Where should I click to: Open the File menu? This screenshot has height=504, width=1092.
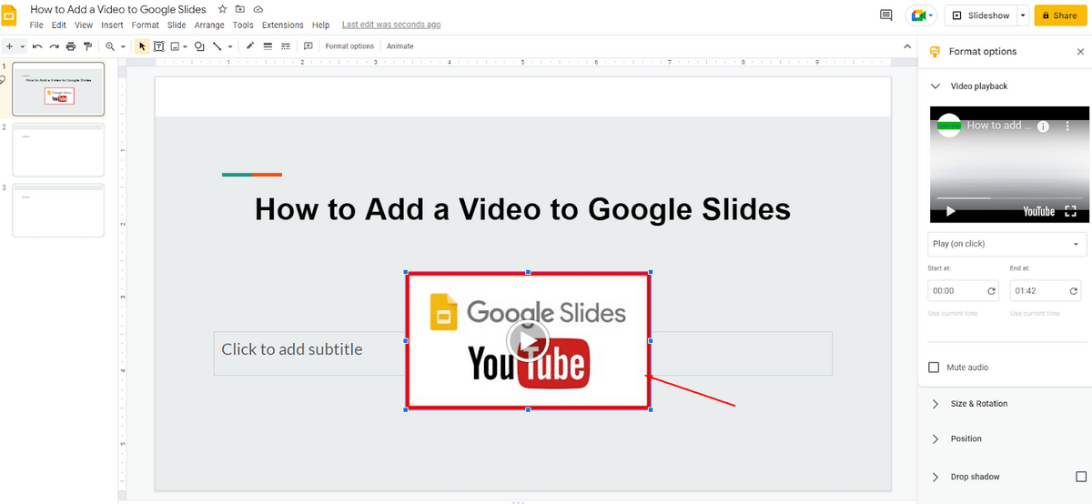click(x=36, y=25)
